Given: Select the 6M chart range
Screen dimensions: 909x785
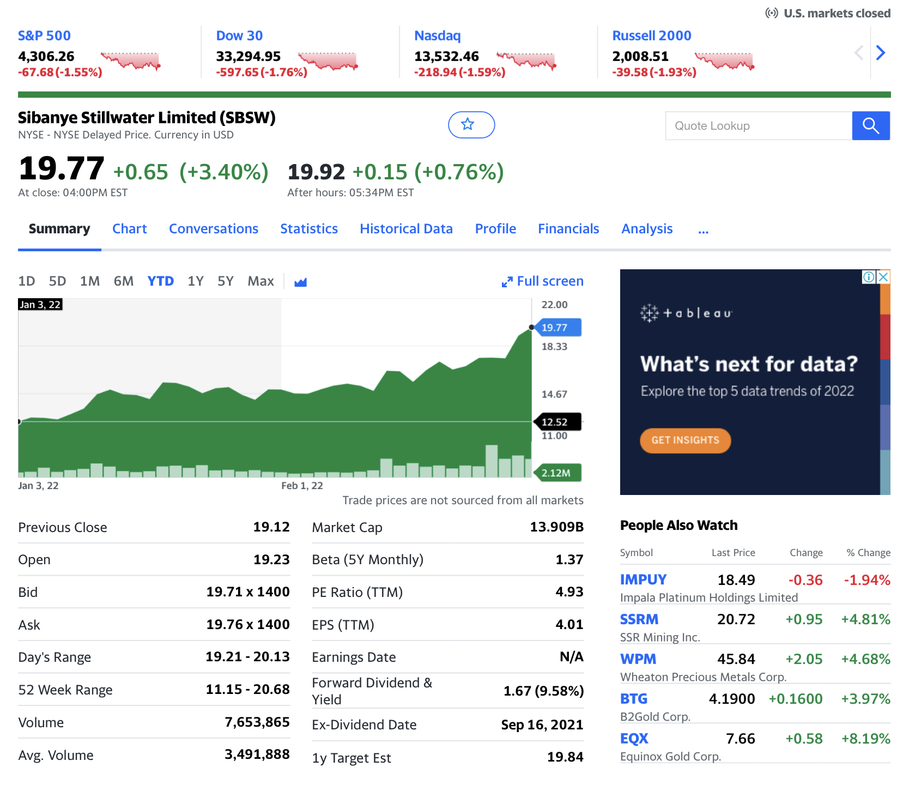Looking at the screenshot, I should (x=124, y=281).
